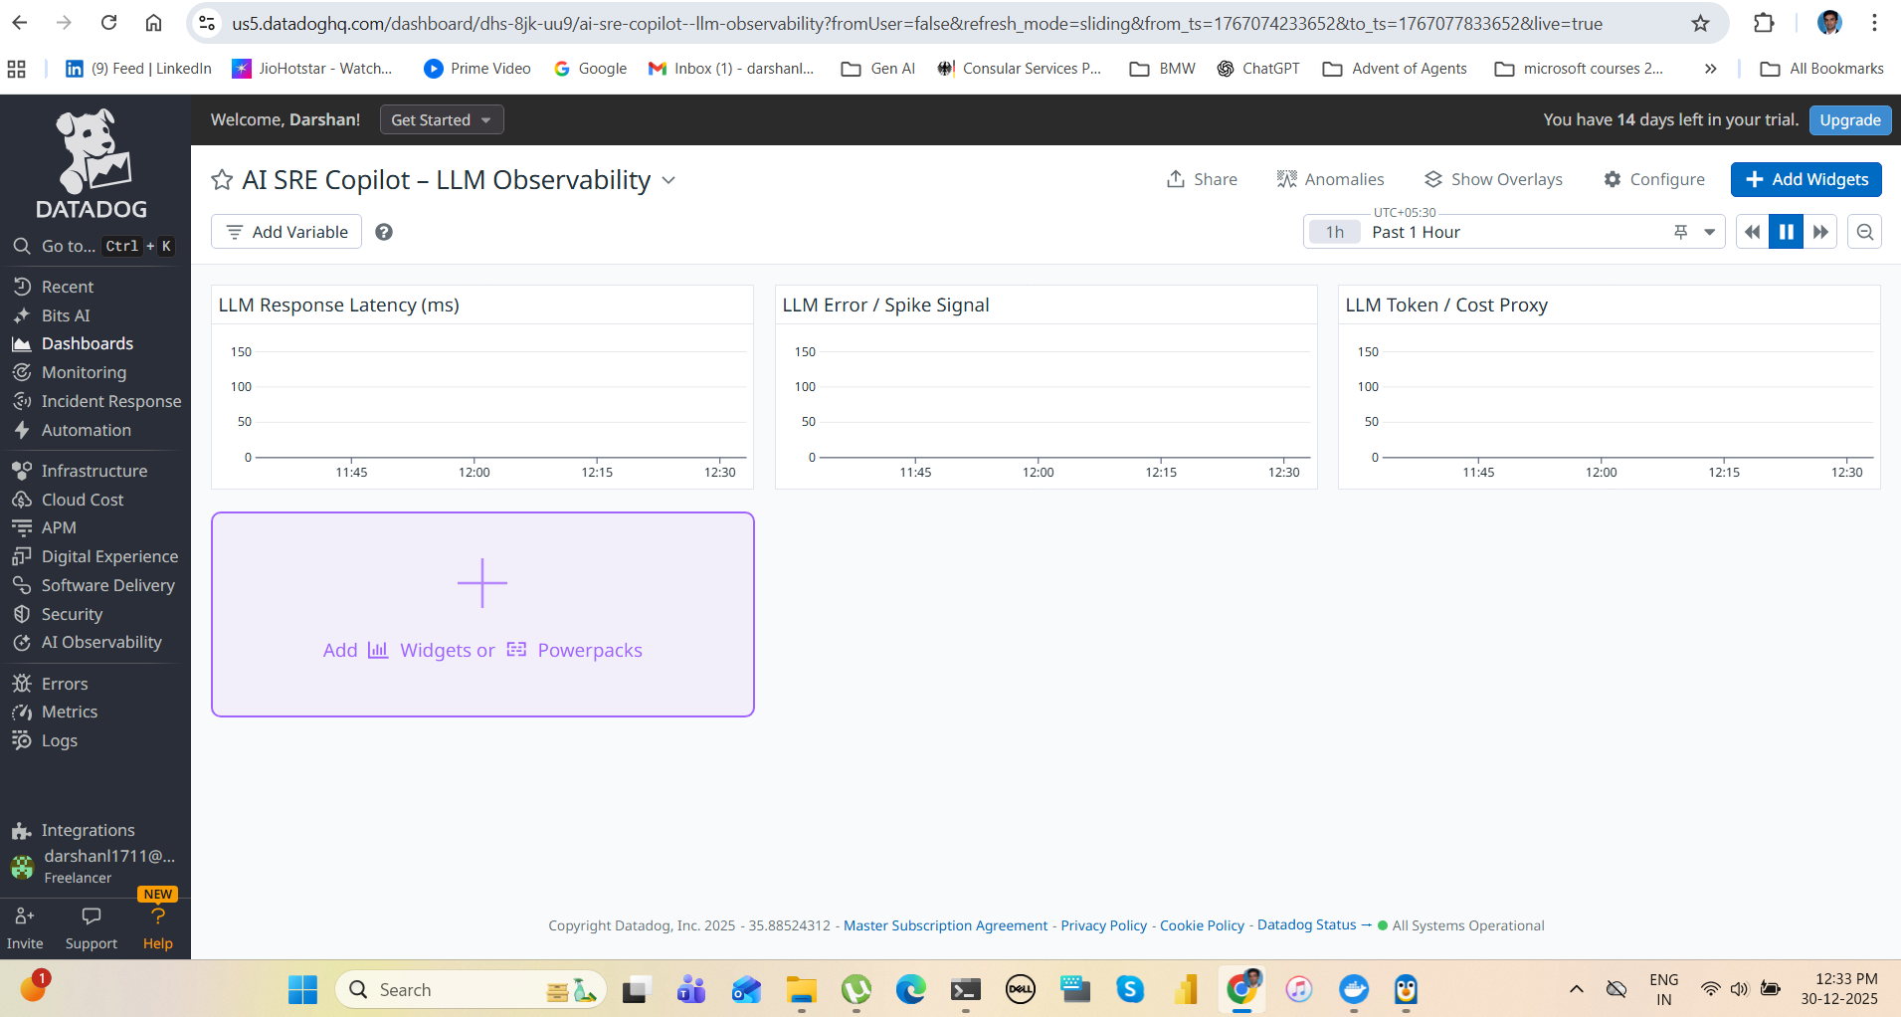Click the plus in empty widget placeholder

point(482,583)
